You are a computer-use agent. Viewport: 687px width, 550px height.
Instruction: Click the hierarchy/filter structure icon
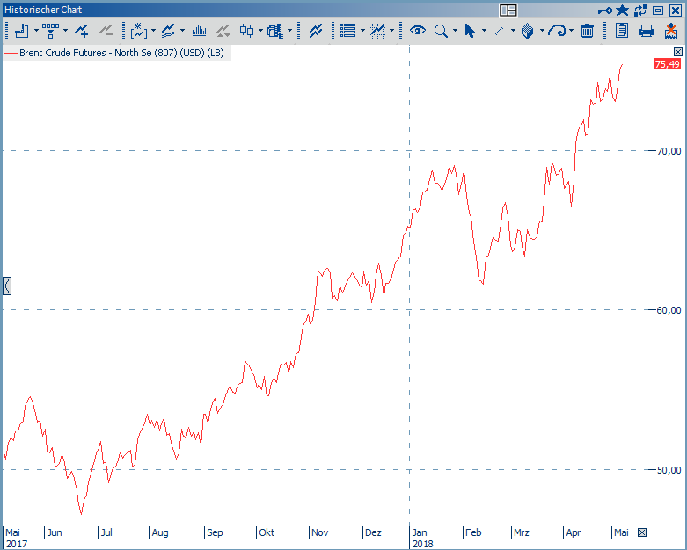50,31
